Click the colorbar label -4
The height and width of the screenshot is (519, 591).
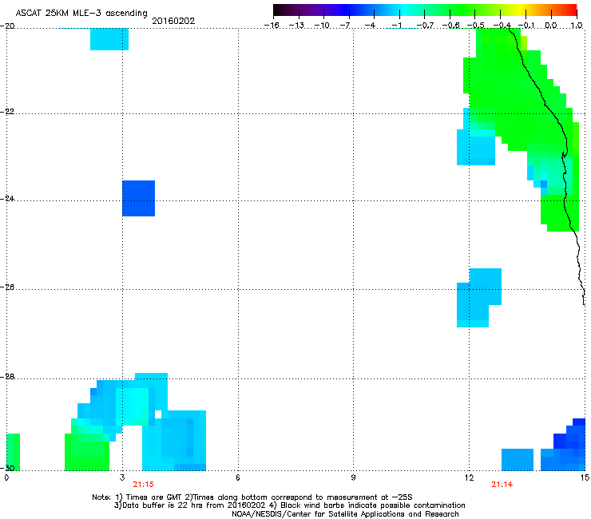(370, 26)
